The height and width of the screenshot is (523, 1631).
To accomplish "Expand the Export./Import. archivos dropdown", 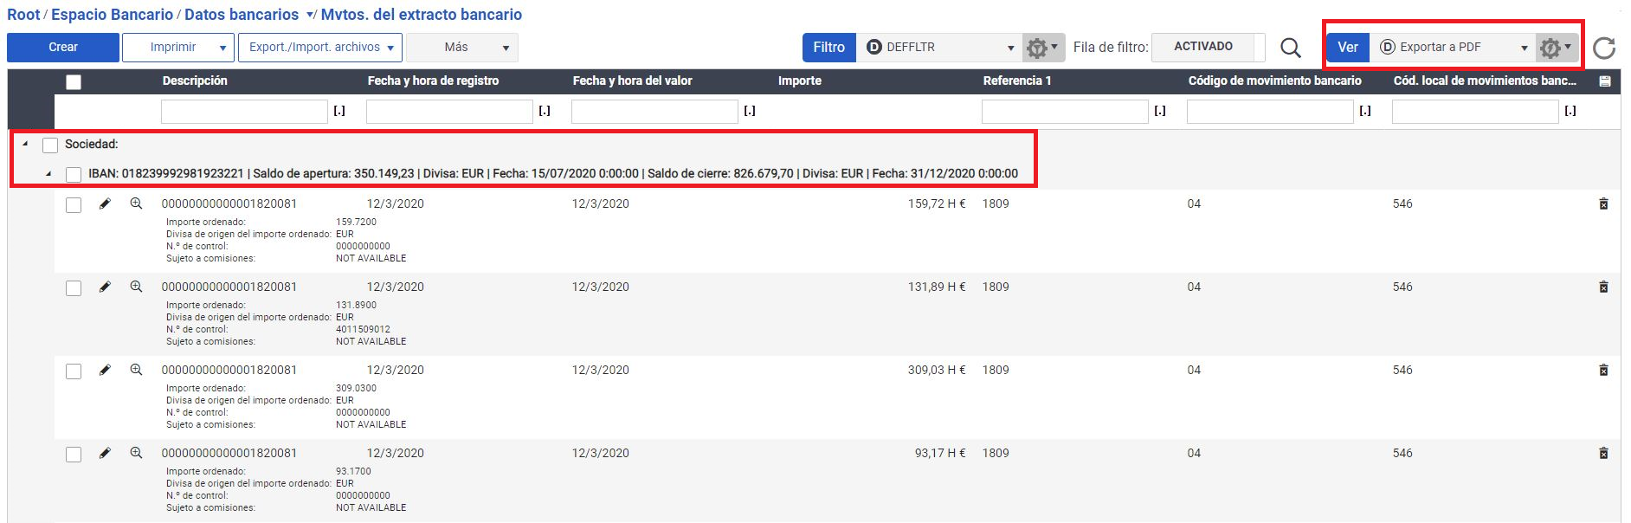I will 321,48.
